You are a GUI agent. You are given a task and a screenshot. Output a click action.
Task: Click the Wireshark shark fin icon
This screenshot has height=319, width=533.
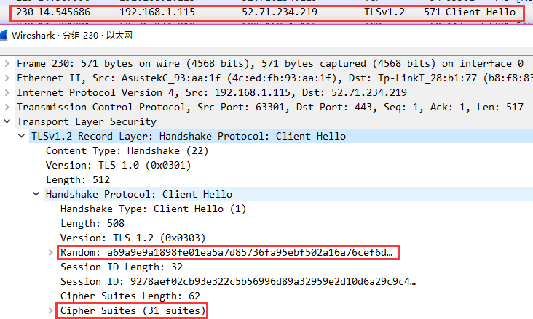point(4,36)
